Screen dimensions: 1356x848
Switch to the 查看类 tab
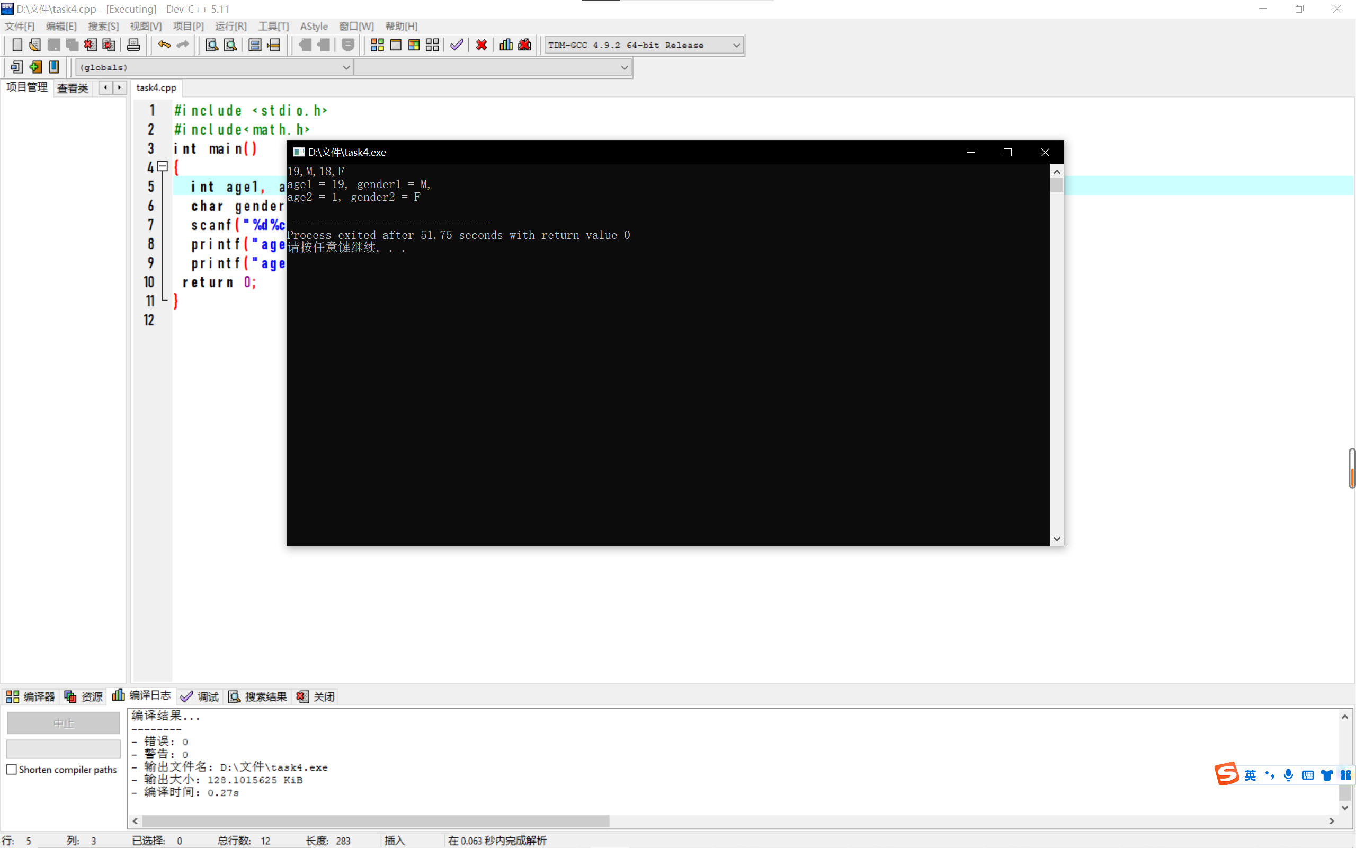[72, 88]
